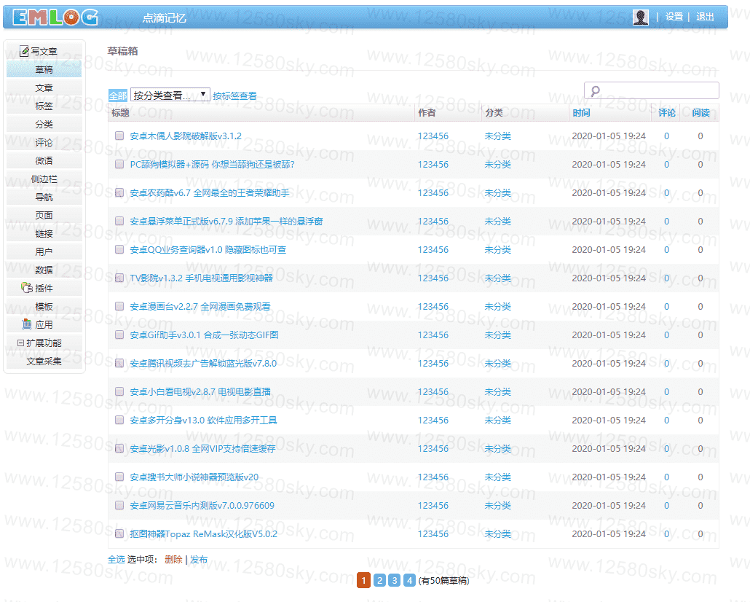Open draft 安卓网易云音乐内测版
The width and height of the screenshot is (750, 602).
click(202, 505)
